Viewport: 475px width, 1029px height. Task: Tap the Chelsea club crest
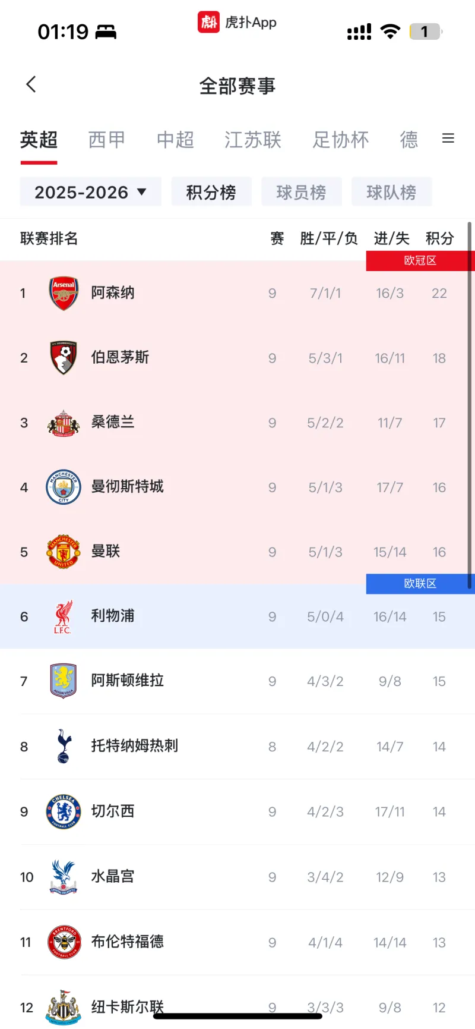click(x=64, y=811)
